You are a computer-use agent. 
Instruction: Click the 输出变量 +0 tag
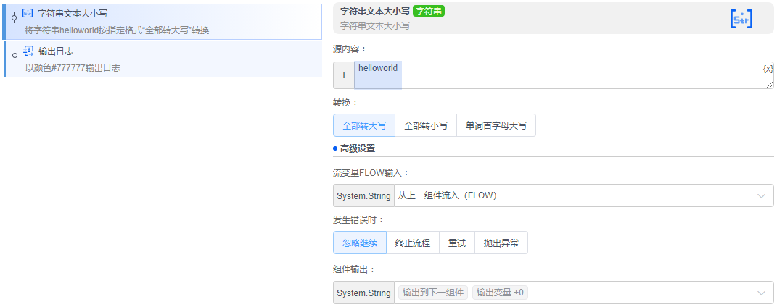(500, 293)
